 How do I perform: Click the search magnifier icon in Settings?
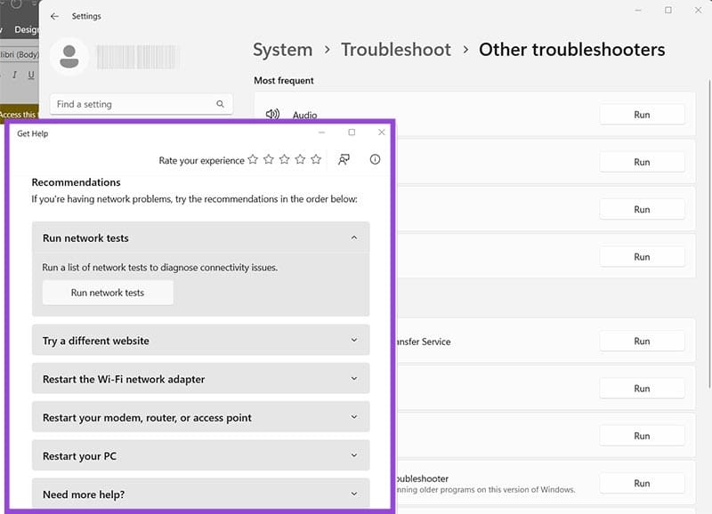(220, 104)
